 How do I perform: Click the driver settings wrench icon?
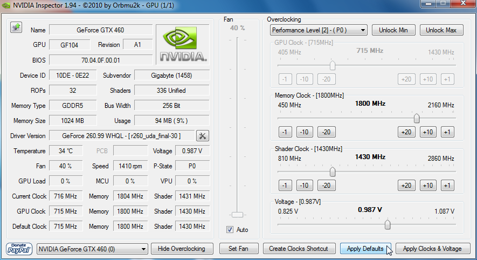click(x=203, y=136)
